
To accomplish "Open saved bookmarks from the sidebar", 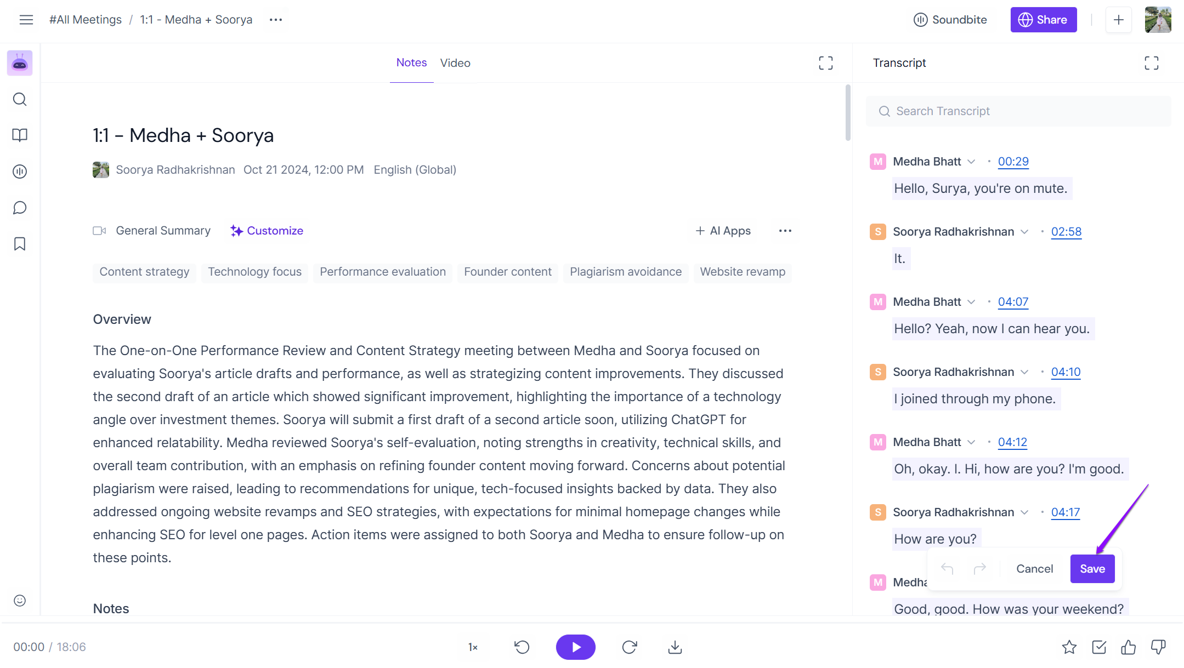I will coord(20,244).
